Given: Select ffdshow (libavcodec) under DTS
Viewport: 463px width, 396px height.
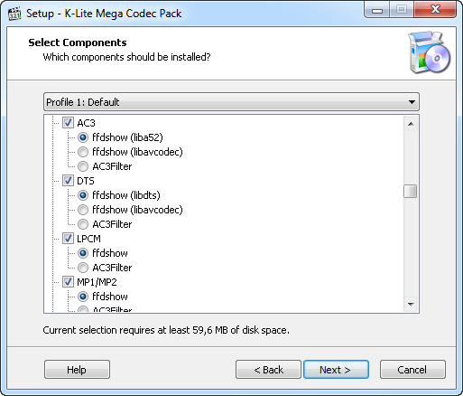Looking at the screenshot, I should [83, 210].
